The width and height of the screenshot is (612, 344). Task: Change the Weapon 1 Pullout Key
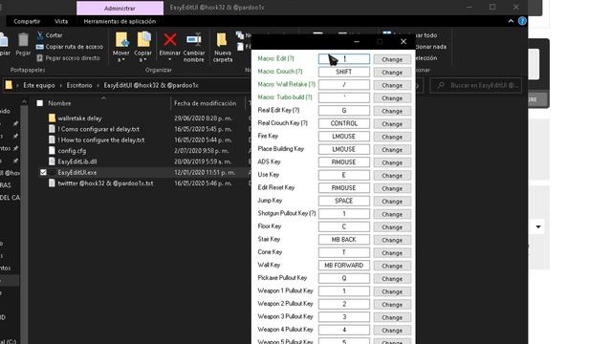coord(392,290)
